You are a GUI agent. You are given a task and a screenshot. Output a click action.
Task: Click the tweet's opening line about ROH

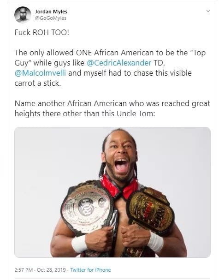tap(42, 32)
